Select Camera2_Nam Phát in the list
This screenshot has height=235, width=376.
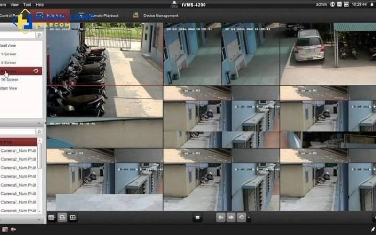(x=18, y=159)
